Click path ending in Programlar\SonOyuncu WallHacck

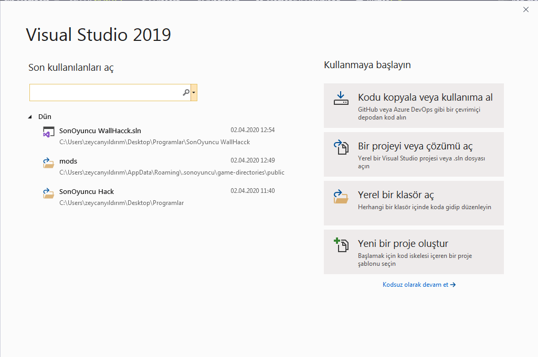155,142
